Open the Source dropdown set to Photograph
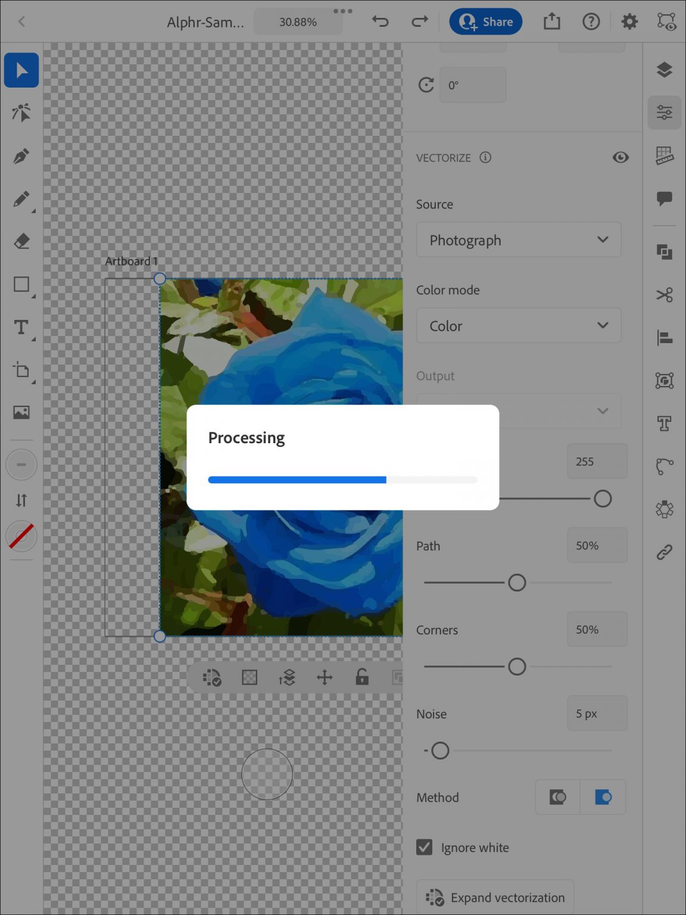The width and height of the screenshot is (686, 915). [518, 239]
